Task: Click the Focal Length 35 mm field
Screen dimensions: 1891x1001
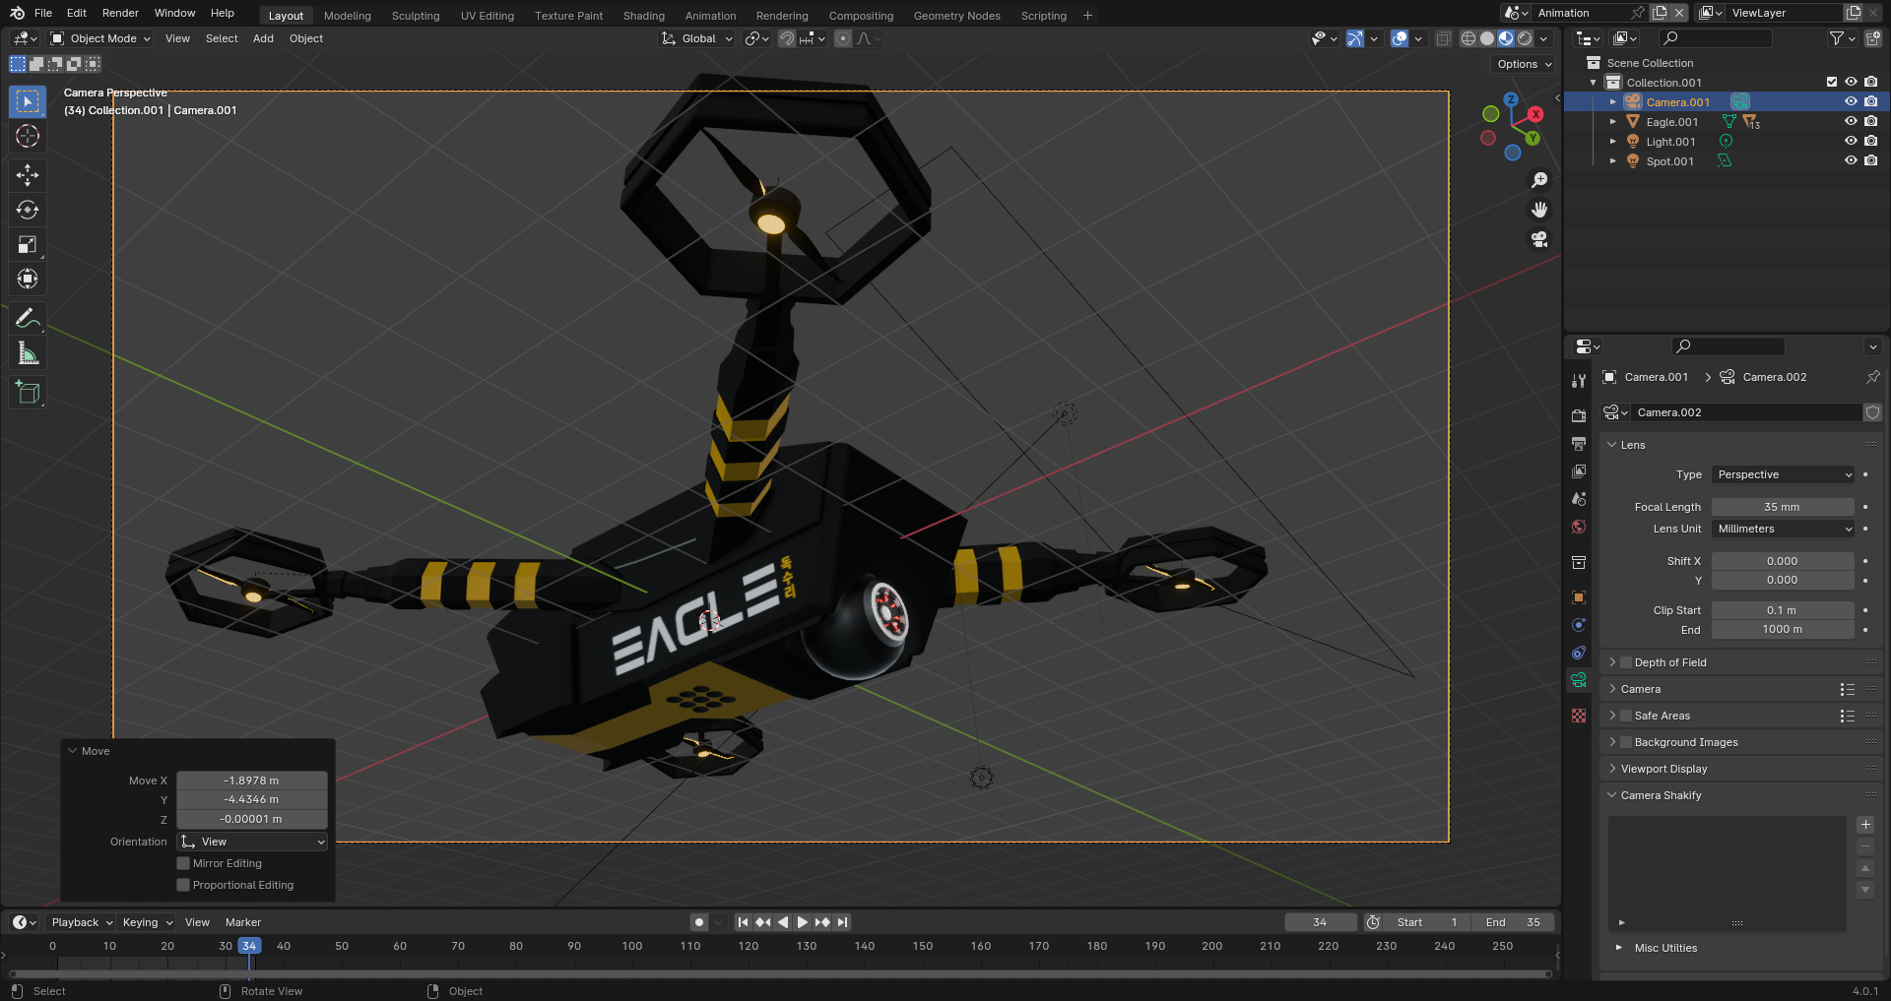Action: click(1782, 507)
